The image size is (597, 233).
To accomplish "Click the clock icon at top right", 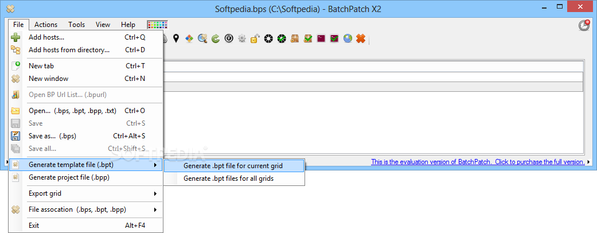I will coord(584,25).
